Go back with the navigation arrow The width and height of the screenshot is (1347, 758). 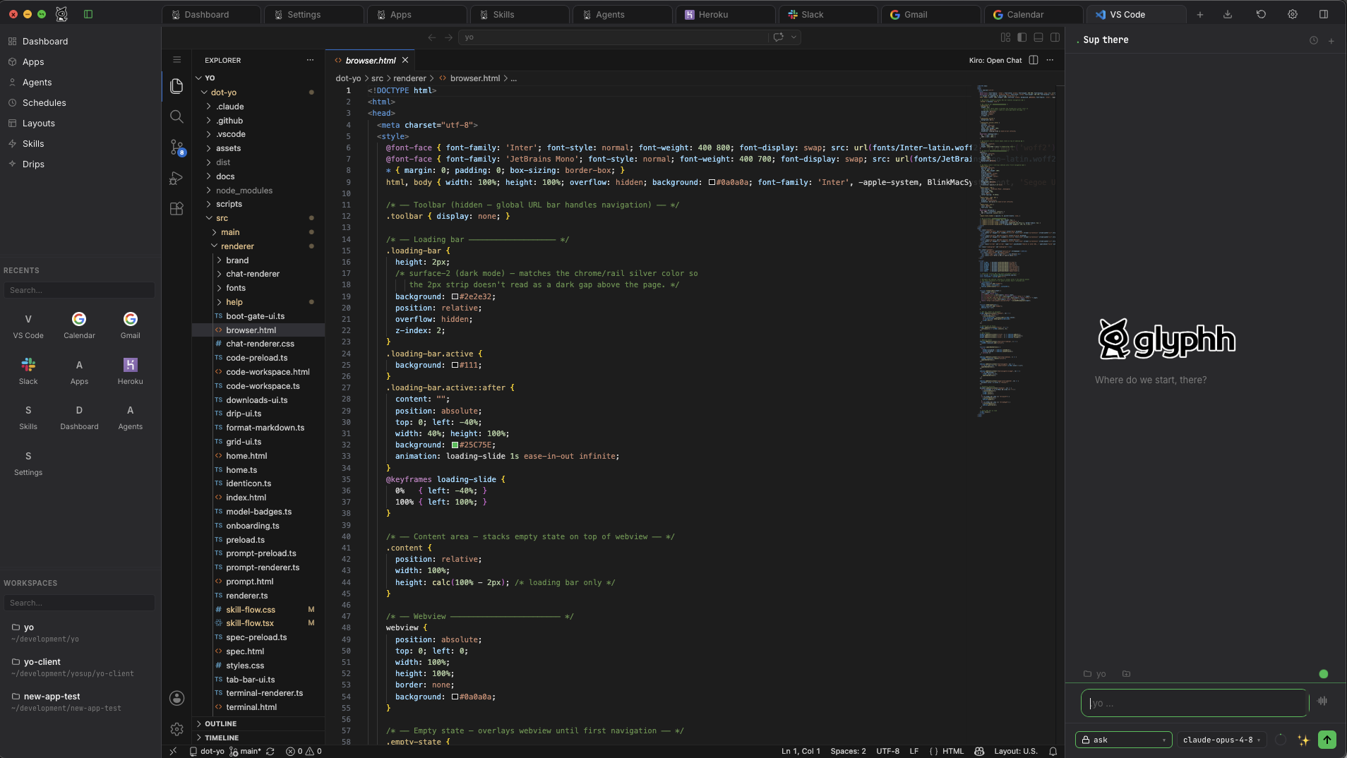click(x=432, y=37)
